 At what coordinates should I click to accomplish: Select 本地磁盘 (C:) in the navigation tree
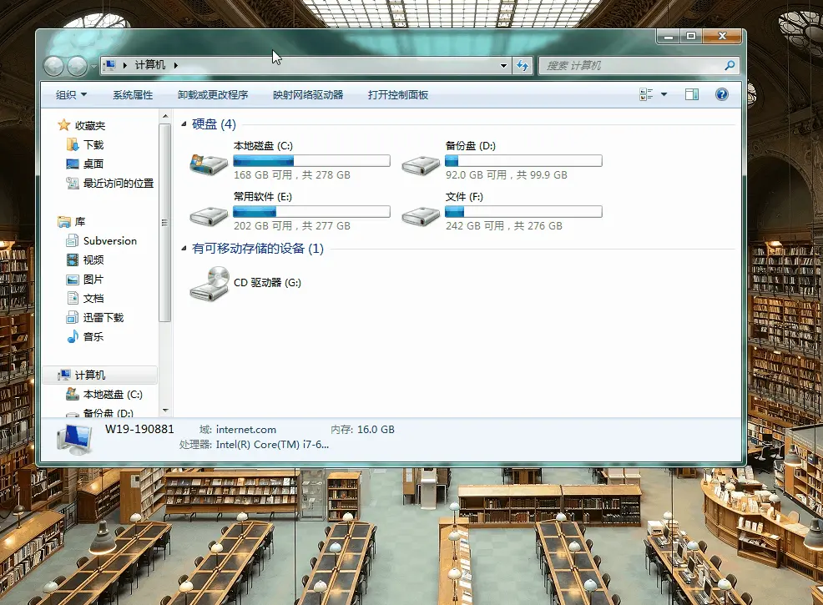(104, 394)
